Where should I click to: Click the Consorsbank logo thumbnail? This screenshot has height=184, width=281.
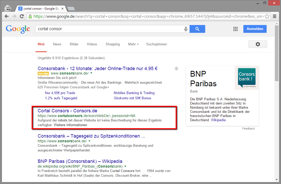(x=246, y=78)
